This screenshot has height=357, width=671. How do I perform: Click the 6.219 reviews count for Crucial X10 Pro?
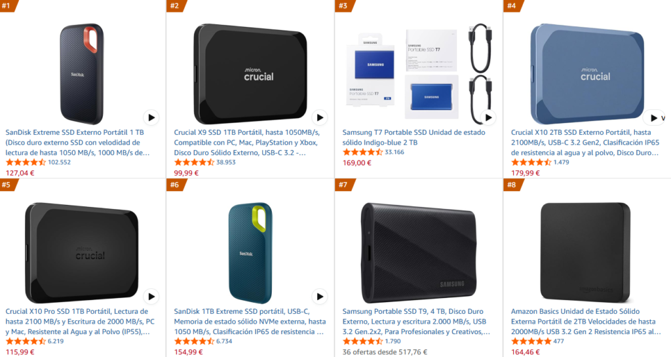coord(56,341)
